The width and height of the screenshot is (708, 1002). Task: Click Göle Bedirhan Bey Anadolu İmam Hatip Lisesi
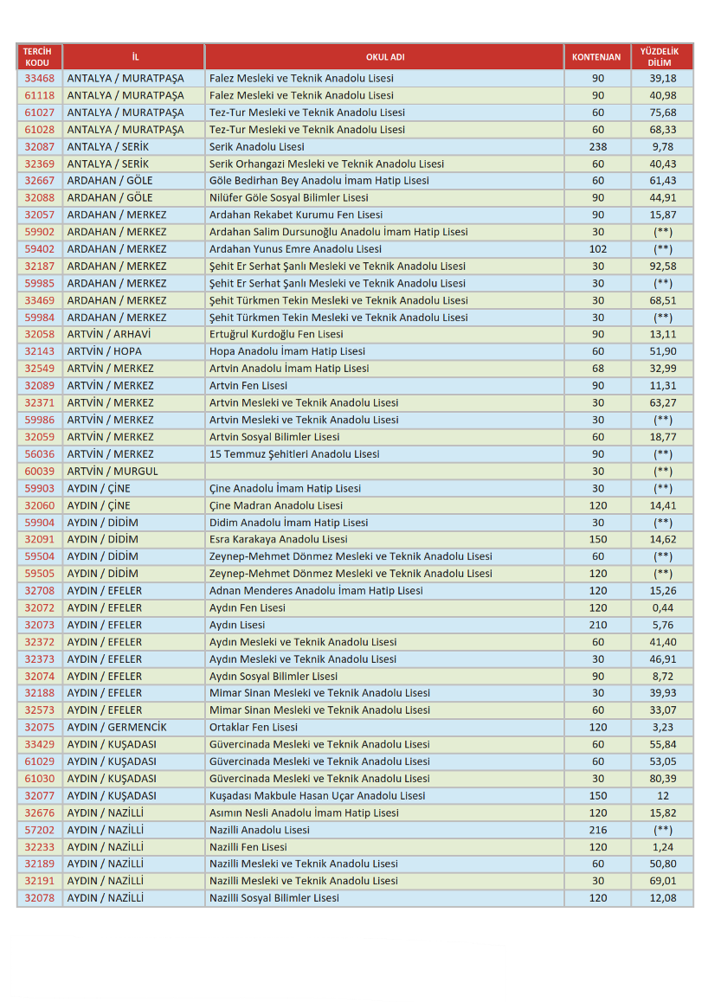319,181
